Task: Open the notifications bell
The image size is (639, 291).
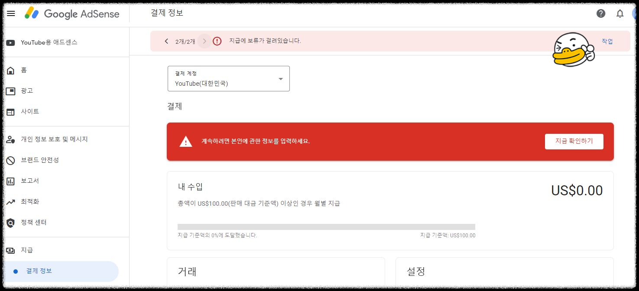Action: coord(620,13)
